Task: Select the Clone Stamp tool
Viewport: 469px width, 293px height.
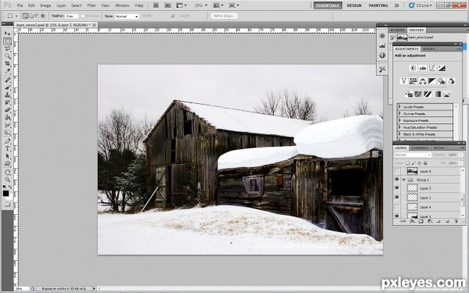Action: (8, 95)
